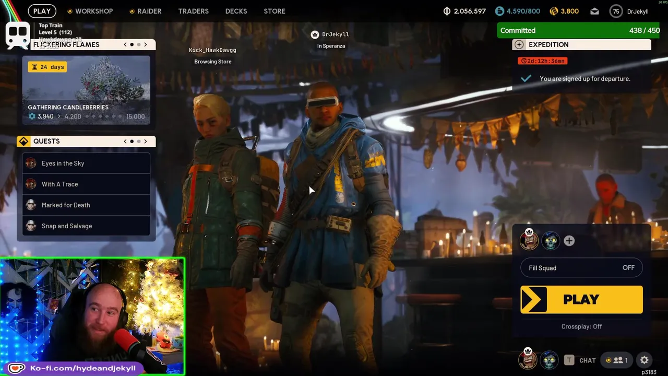Click the Eyes in the Sky quest-giver portrait
This screenshot has height=376, width=668.
coord(31,163)
